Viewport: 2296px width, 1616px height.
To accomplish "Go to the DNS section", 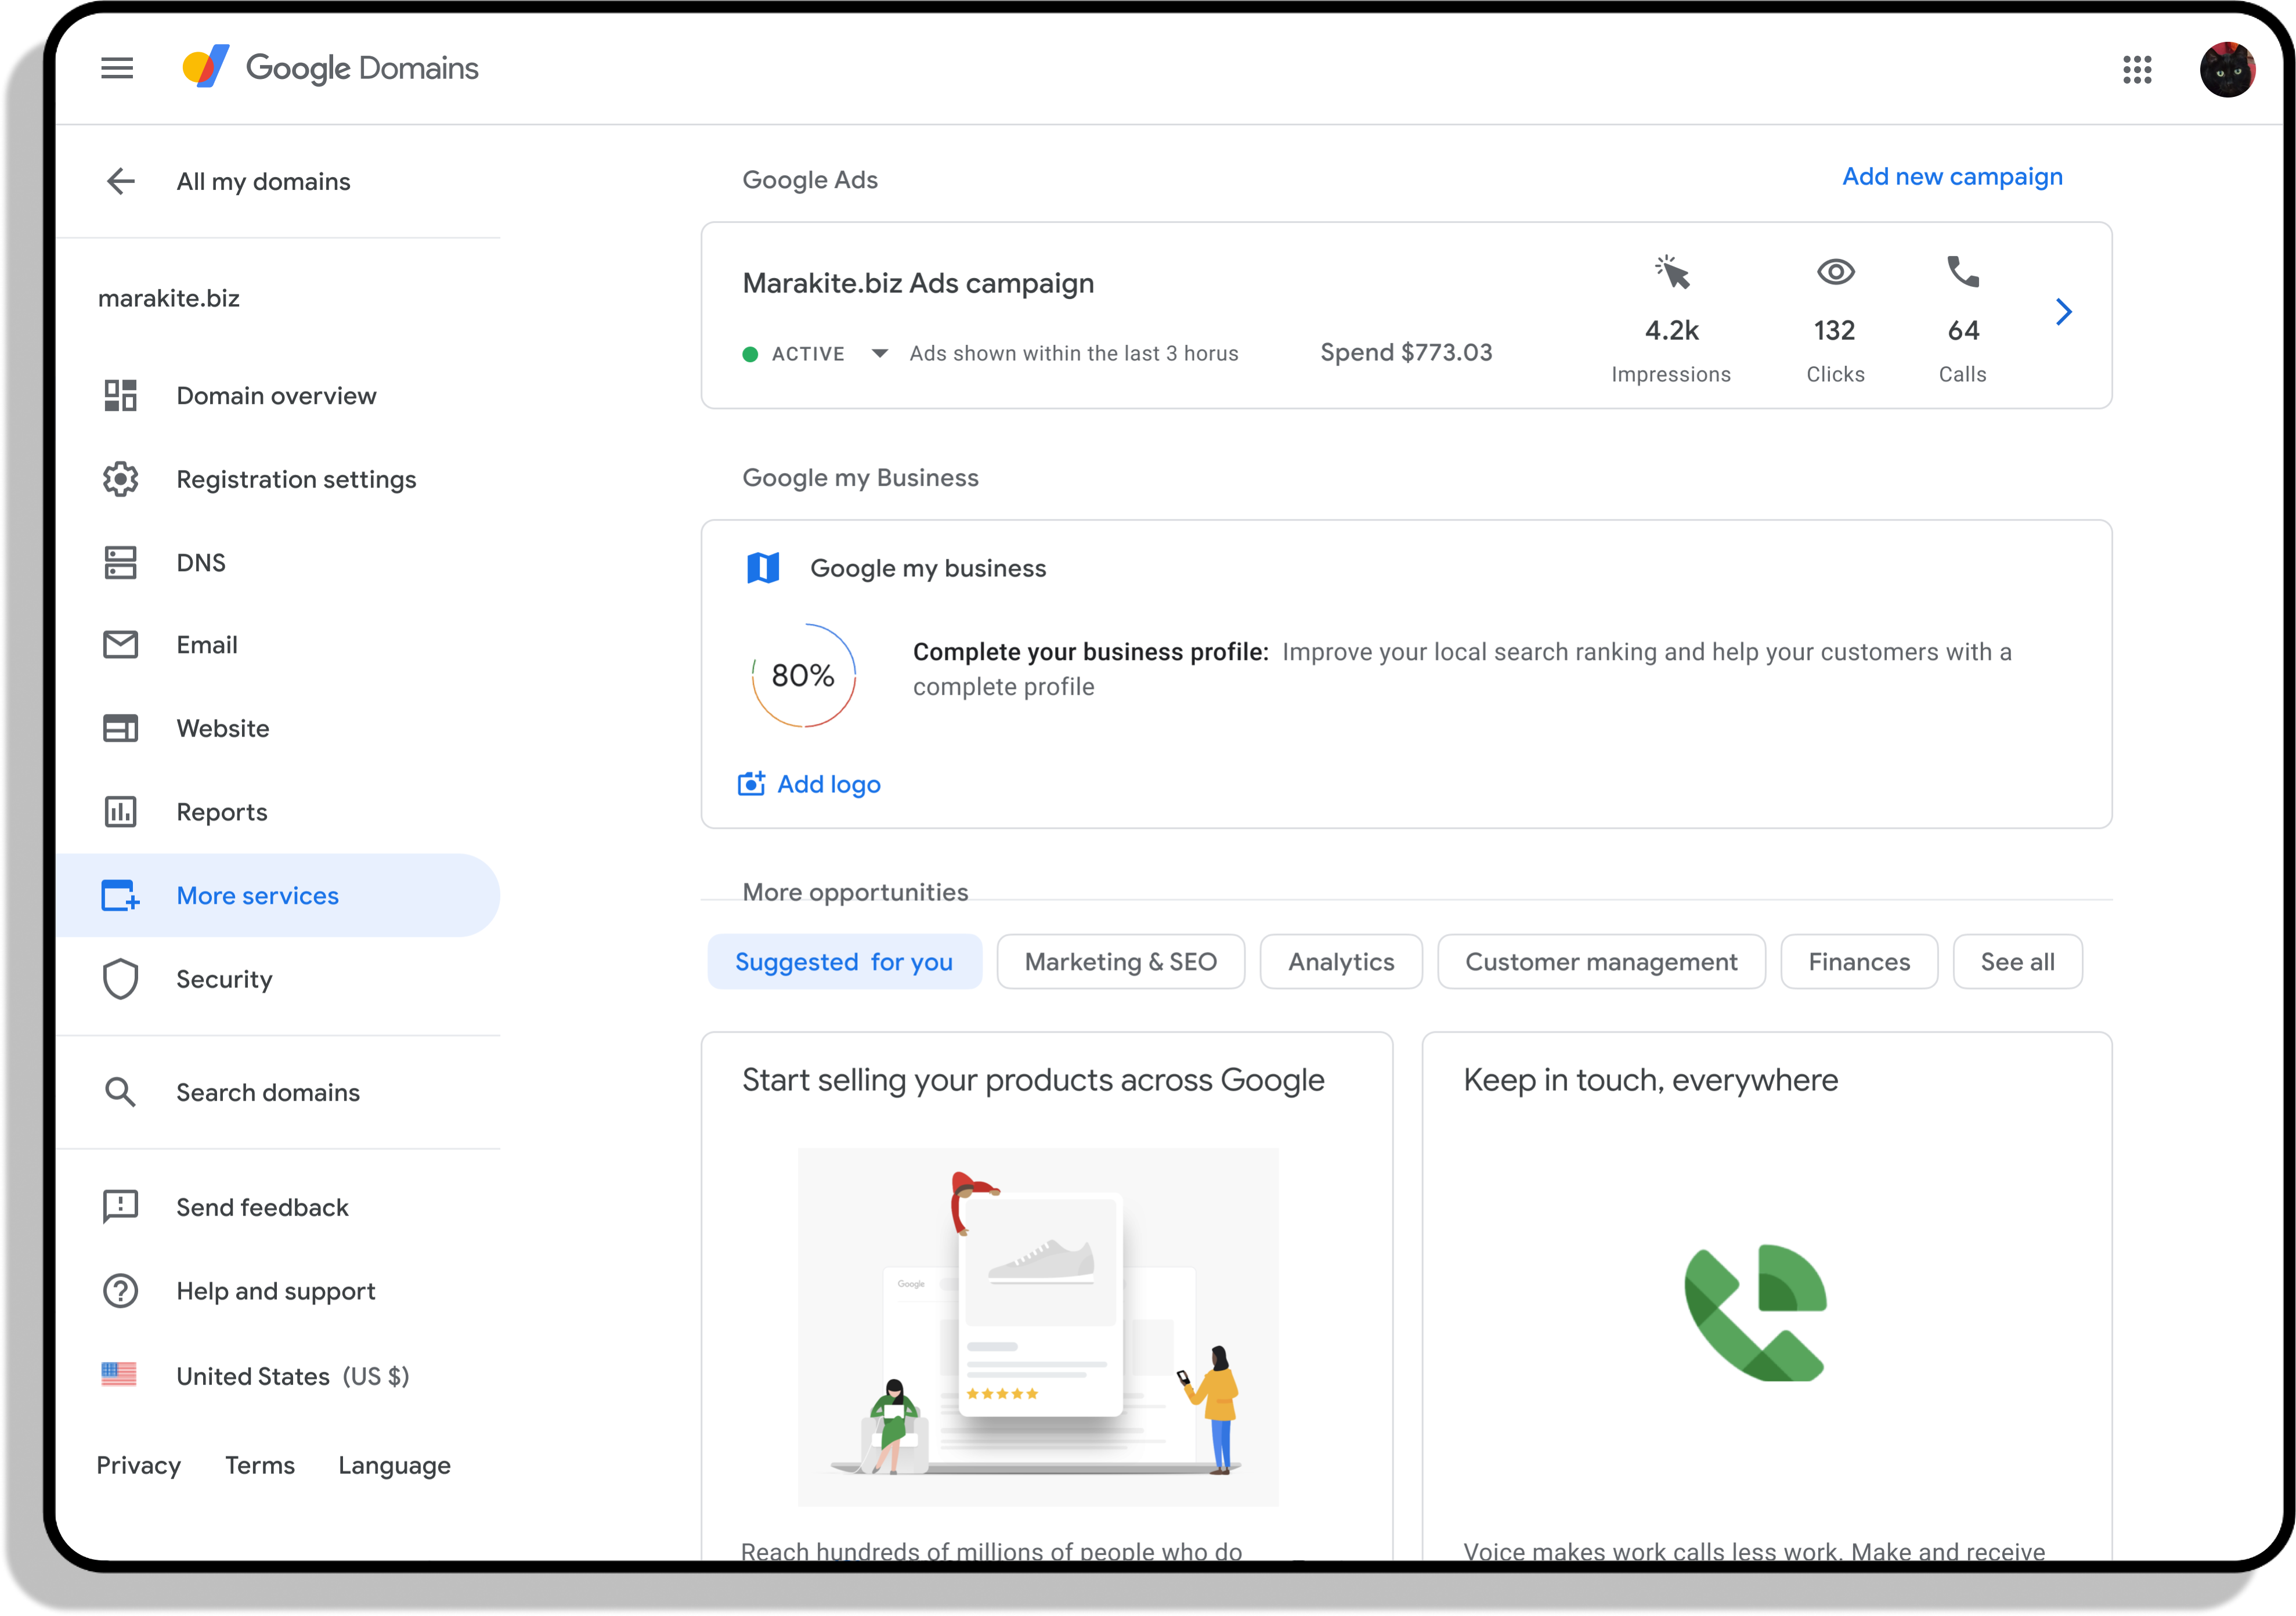I will (x=278, y=562).
